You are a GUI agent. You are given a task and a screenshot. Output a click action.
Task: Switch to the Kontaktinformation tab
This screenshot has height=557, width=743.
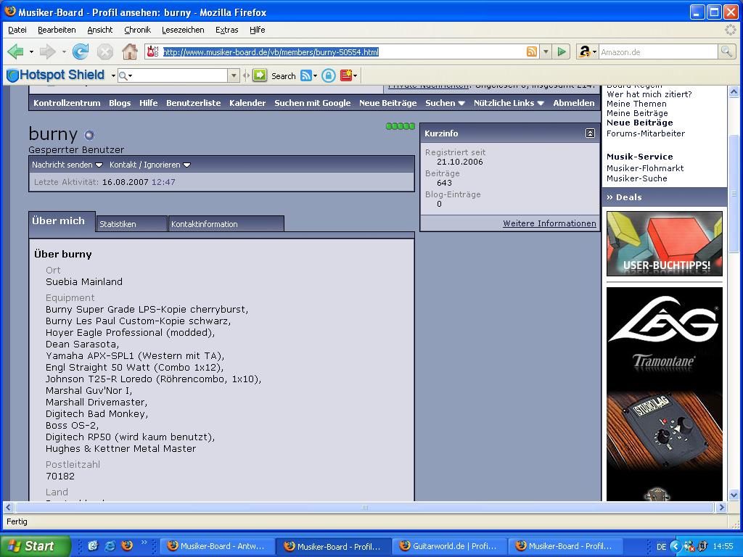(x=226, y=224)
